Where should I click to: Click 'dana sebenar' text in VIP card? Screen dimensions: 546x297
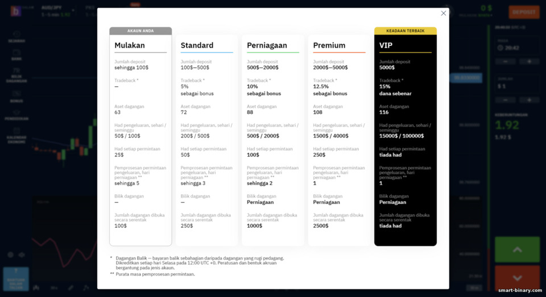click(x=395, y=94)
